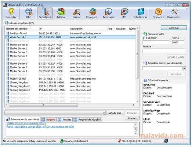Select the !-= Porn Pit =-! row
Viewport: 192px width, 147px height.
[70, 33]
